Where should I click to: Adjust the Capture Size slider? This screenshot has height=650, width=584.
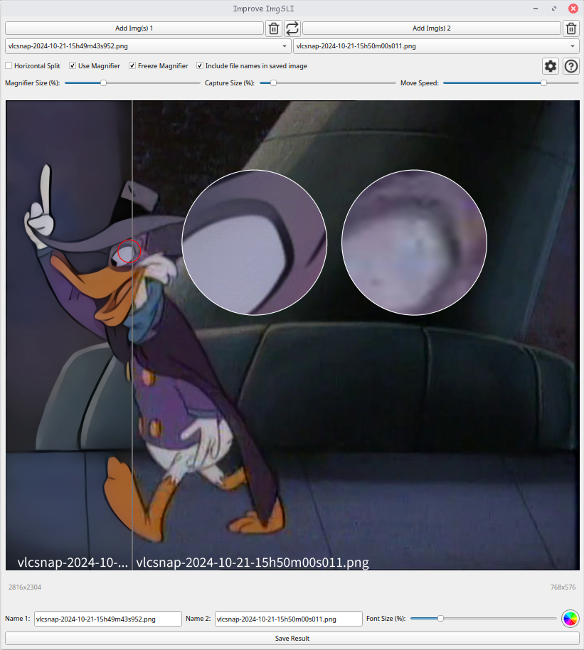click(x=328, y=83)
